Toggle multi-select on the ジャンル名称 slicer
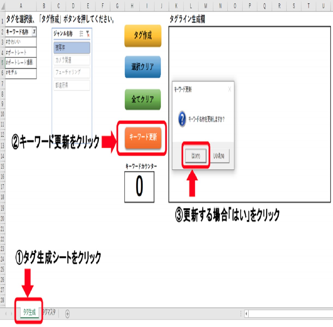Viewport: 333px width, 327px height. 81,34
